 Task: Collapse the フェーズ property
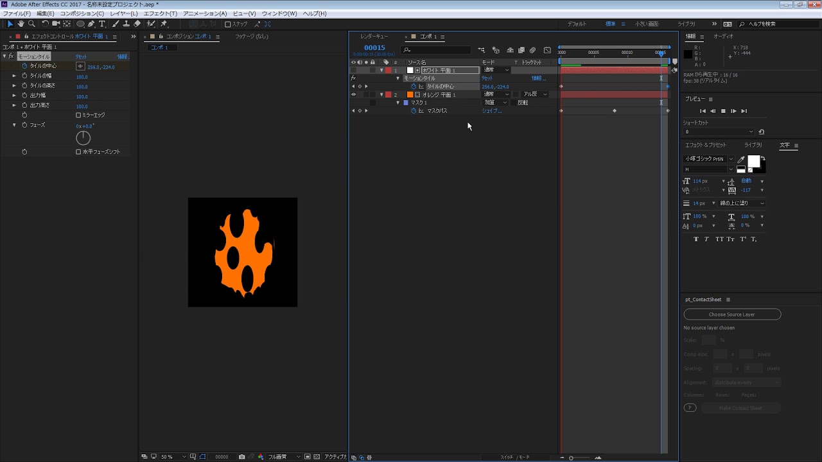click(x=14, y=125)
